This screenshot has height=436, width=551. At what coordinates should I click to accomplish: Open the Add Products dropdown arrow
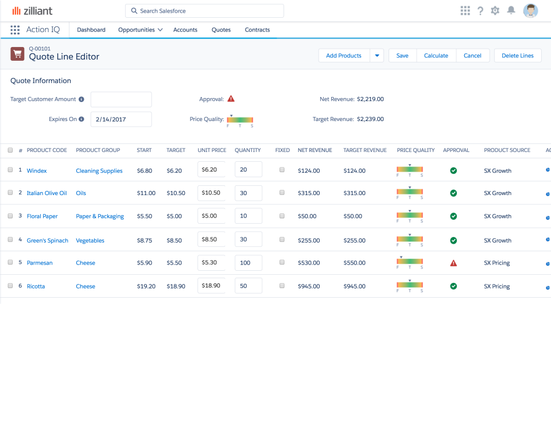pos(377,55)
